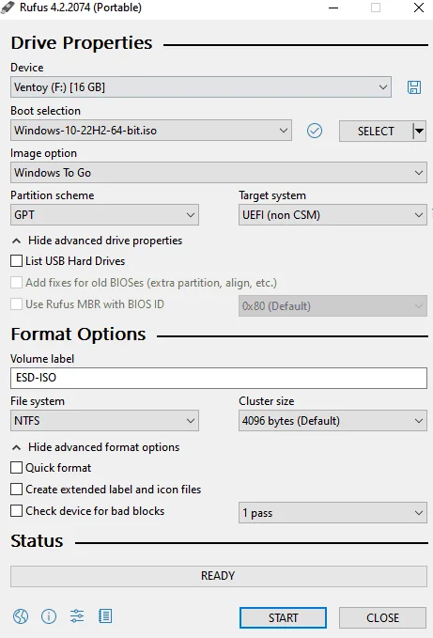433x638 pixels.
Task: Collapse Hide advanced format options
Action: click(96, 447)
